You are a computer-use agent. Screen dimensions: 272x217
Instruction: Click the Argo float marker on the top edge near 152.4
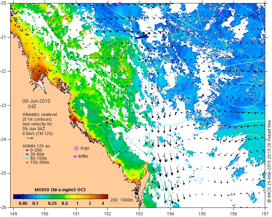[x=120, y=3]
